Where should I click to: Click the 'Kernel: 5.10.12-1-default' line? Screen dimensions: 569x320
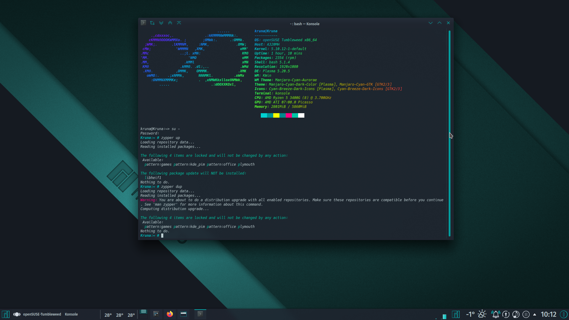(280, 49)
